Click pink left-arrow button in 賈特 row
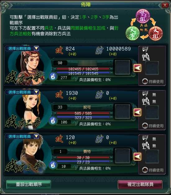 [137, 157]
